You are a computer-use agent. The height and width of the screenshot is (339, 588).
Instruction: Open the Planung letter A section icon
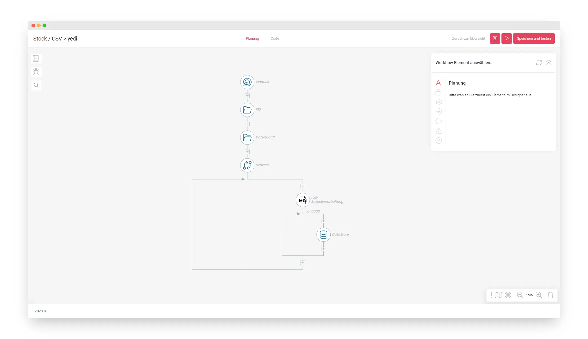click(438, 83)
